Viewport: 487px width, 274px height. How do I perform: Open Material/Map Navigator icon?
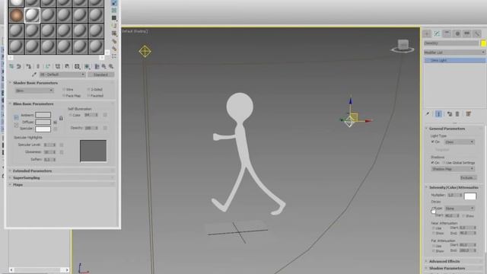point(114,56)
